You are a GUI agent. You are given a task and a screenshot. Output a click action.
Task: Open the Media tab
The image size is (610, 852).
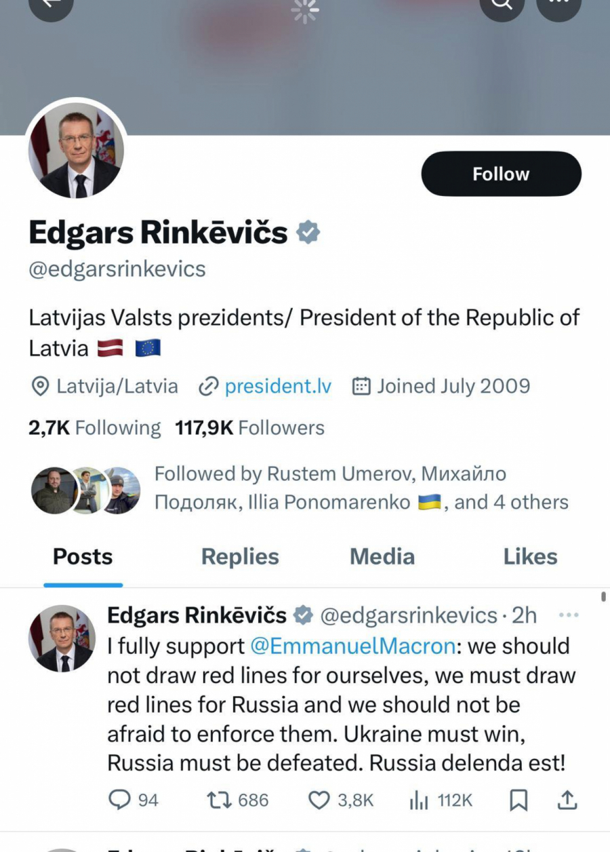(382, 556)
